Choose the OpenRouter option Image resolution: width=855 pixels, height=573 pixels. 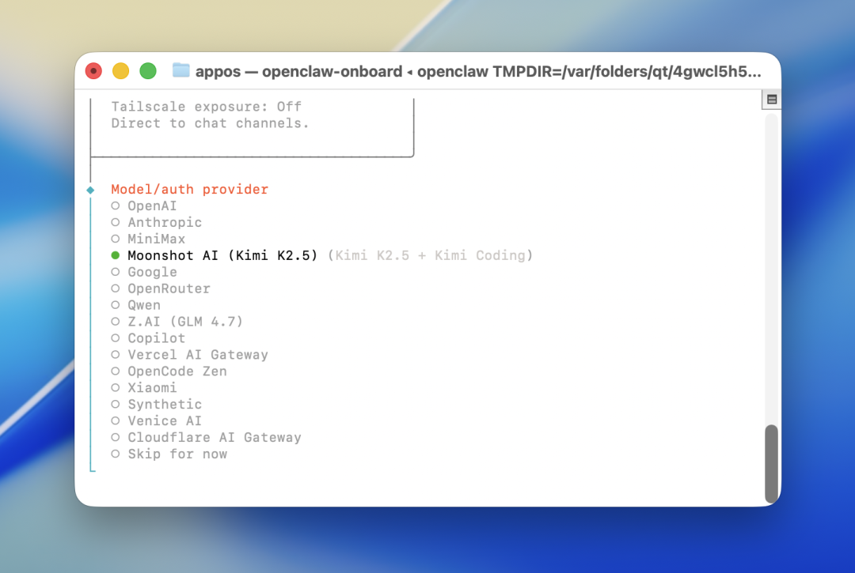[x=169, y=289]
